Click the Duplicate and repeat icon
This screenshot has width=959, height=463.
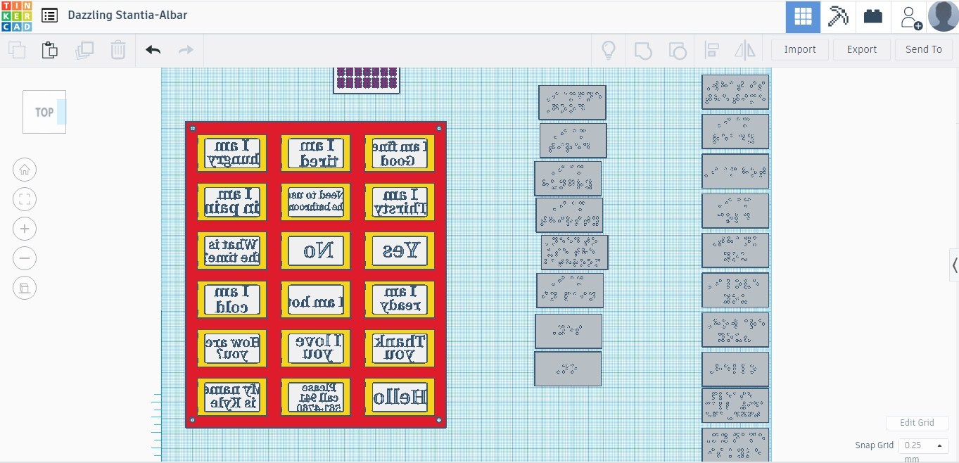pos(84,50)
